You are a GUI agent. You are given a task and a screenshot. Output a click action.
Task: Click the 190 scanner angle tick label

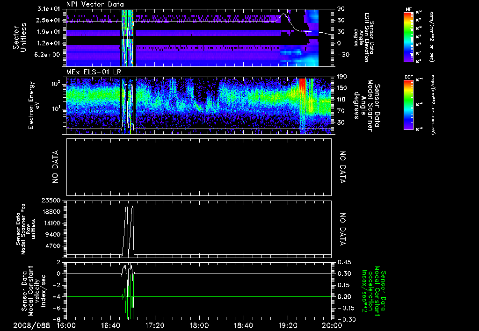tap(342, 77)
